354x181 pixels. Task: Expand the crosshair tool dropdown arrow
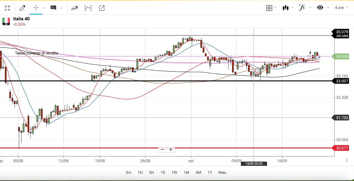point(44,8)
